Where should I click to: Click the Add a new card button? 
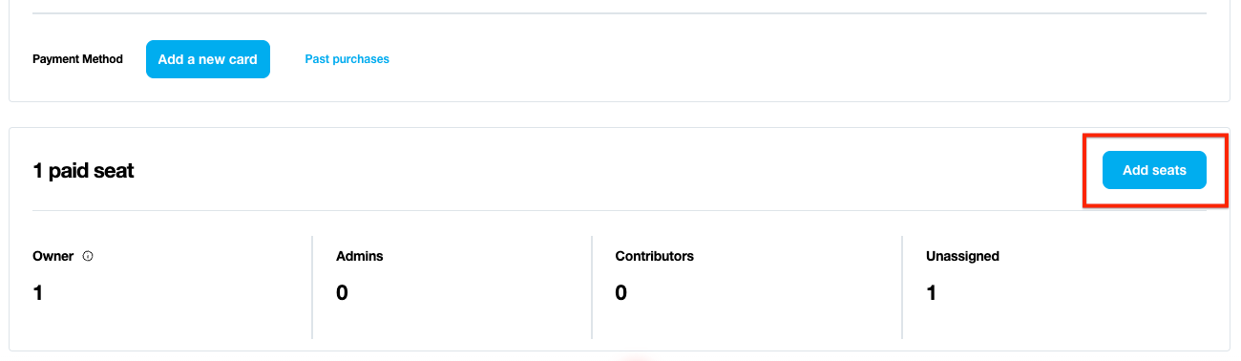(208, 59)
